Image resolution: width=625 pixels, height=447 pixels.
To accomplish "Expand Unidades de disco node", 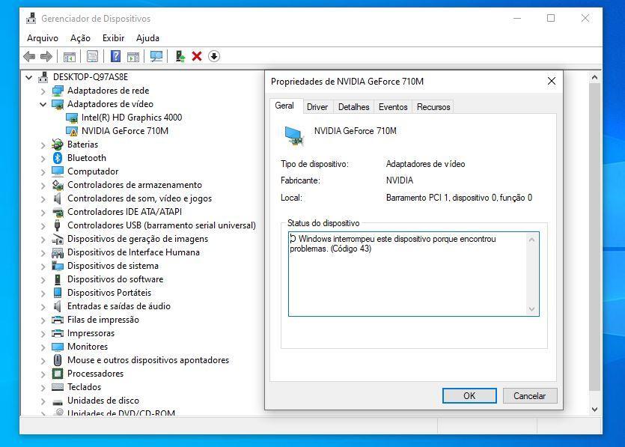I will click(x=43, y=401).
